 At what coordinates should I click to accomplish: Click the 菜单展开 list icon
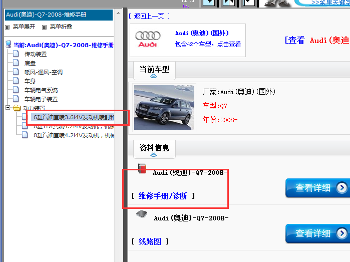point(8,27)
